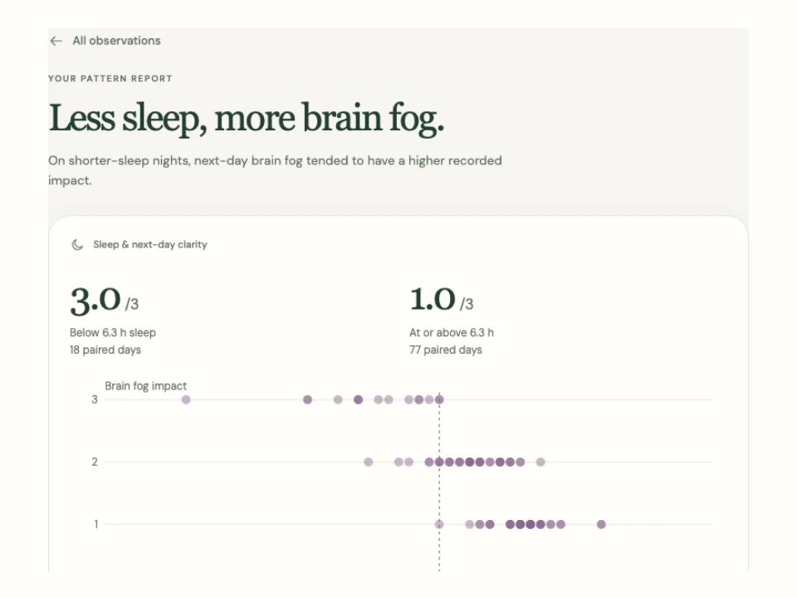Screen dimensions: 797x598
Task: Click the 'Sleep & next-day clarity' card title
Action: pyautogui.click(x=150, y=244)
